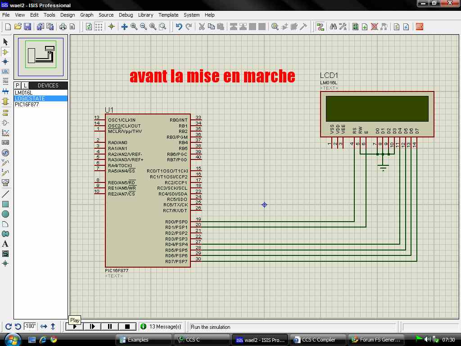Image resolution: width=461 pixels, height=346 pixels.
Task: Zoom out of the schematic
Action: [144, 27]
